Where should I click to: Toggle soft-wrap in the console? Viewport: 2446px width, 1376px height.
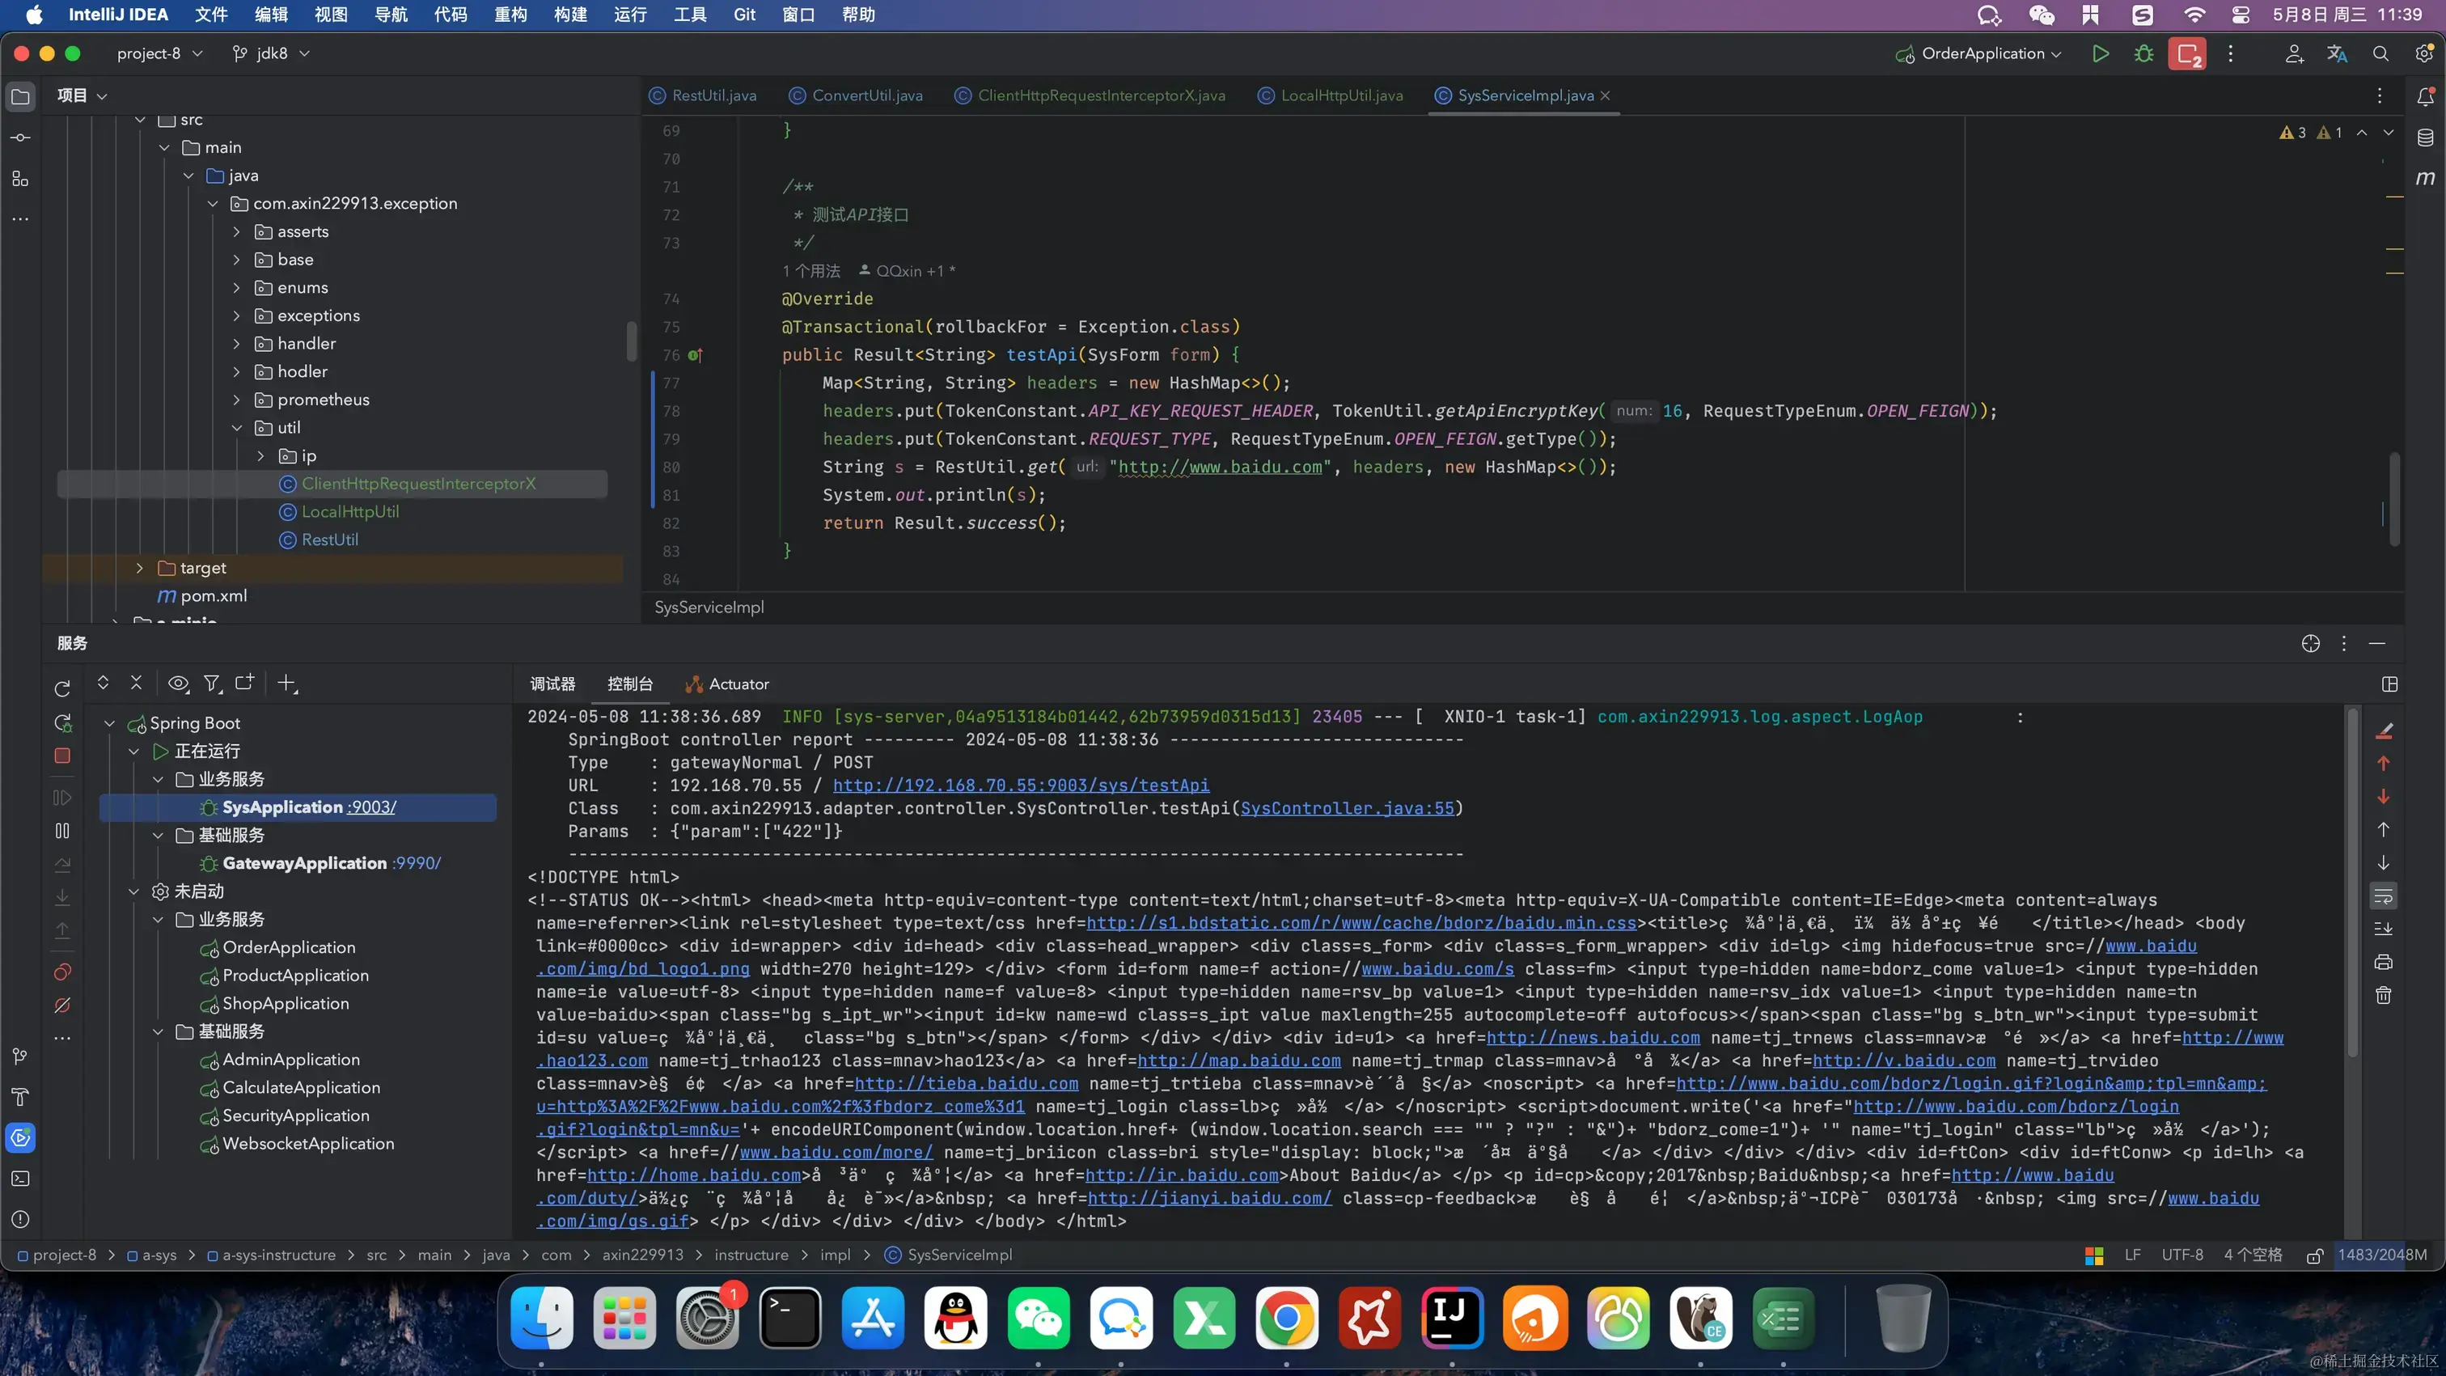point(2382,895)
